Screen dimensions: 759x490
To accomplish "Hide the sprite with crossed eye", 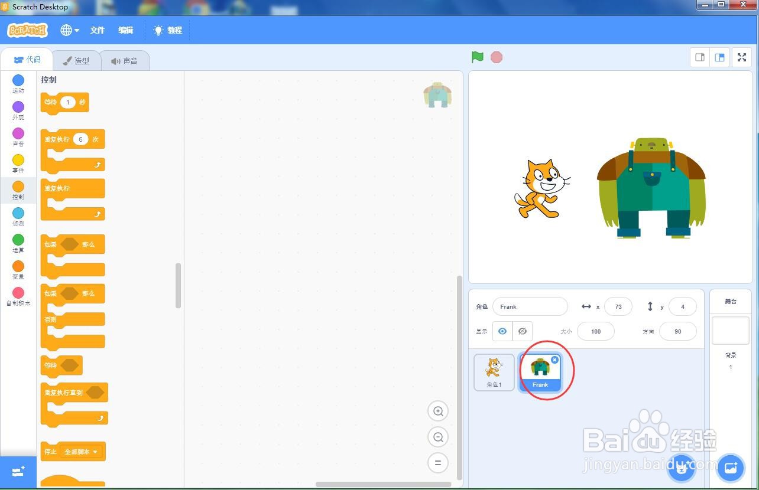I will (x=523, y=331).
